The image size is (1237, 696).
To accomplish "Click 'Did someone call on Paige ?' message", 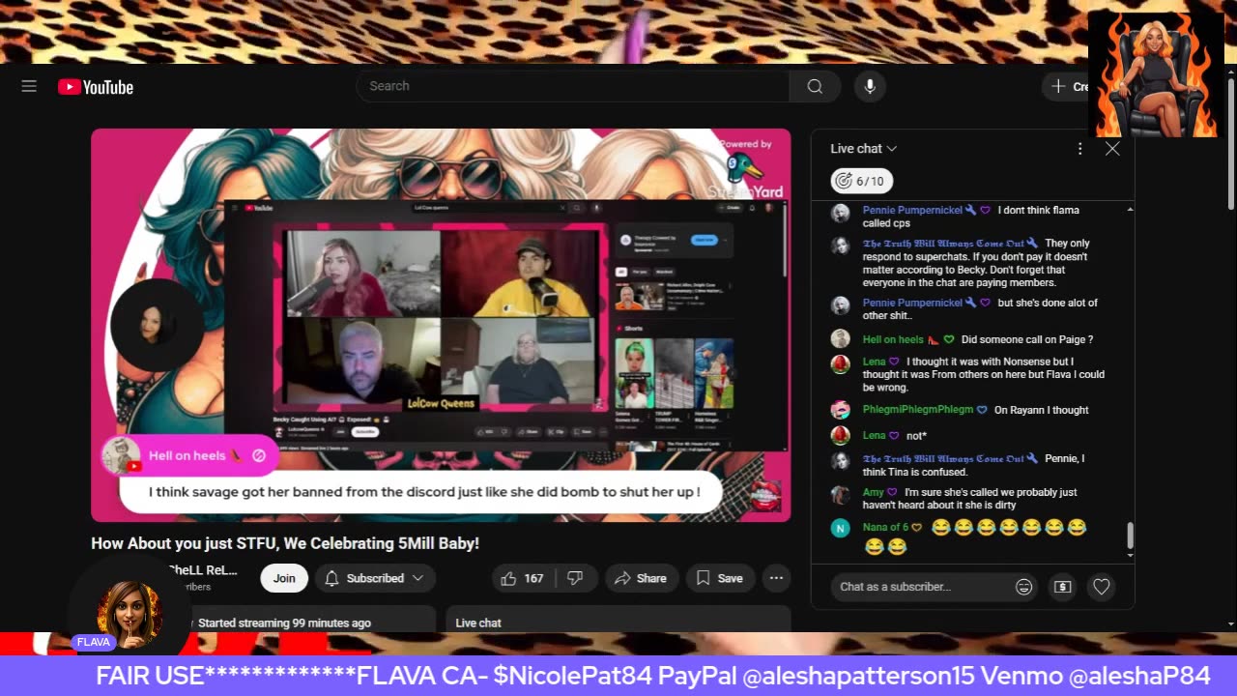I will click(1026, 339).
